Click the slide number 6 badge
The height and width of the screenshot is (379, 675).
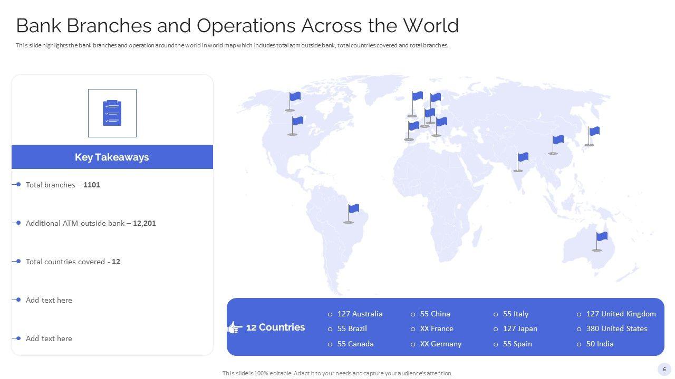(664, 369)
